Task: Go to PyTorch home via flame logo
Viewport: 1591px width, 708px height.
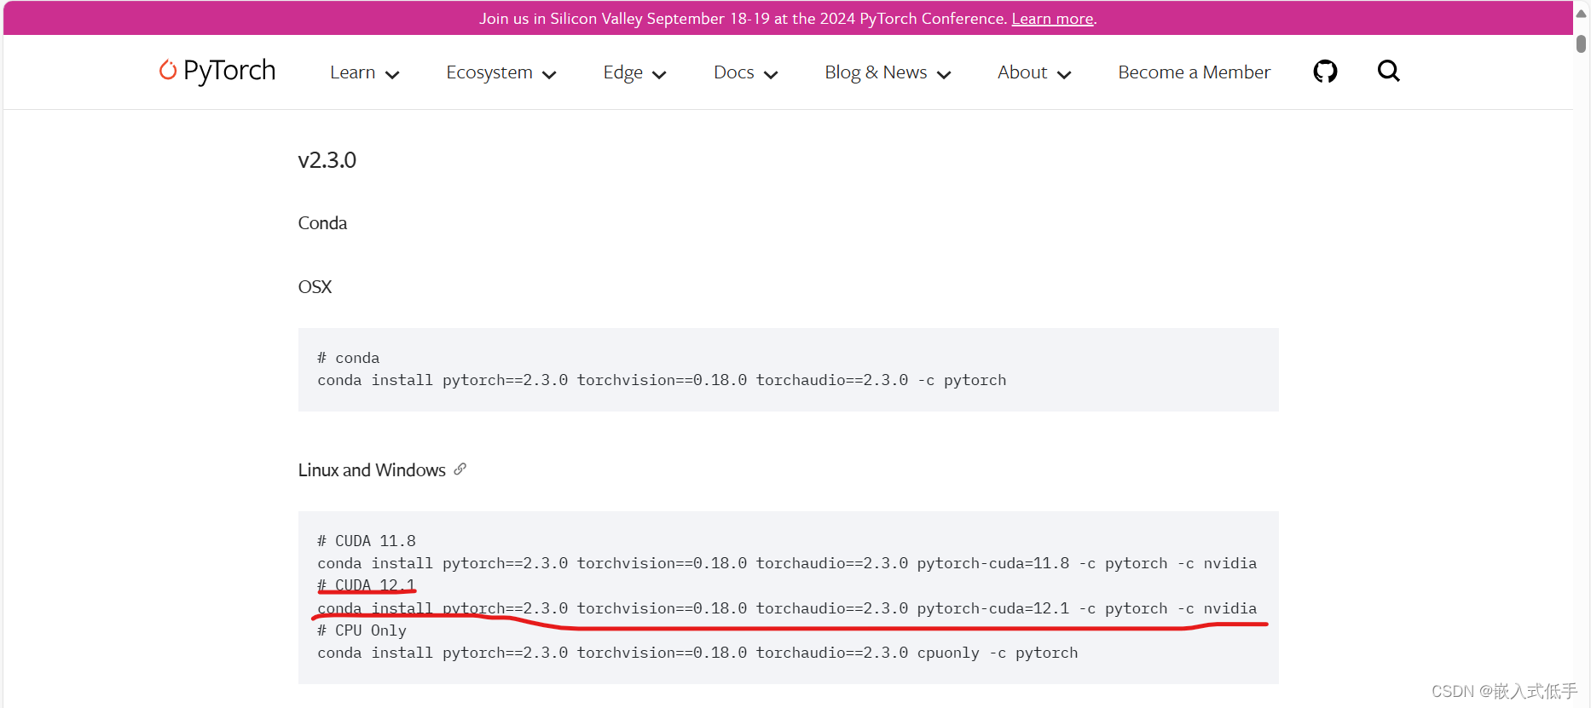Action: tap(168, 70)
